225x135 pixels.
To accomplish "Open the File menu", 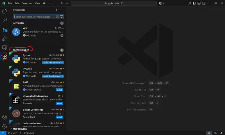I will [x=10, y=3].
